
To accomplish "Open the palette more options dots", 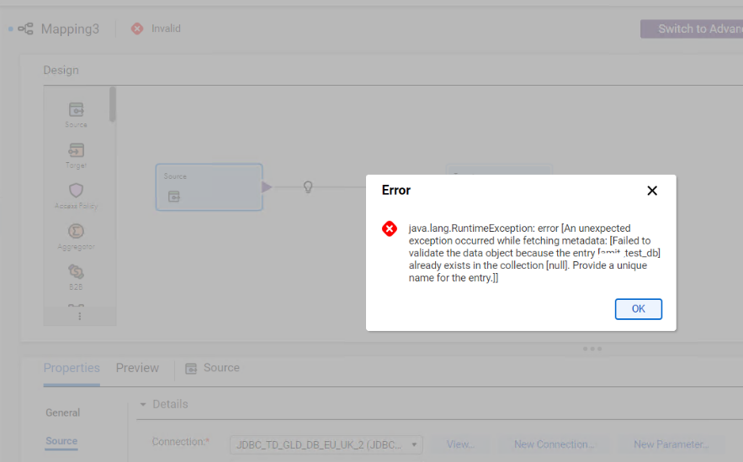I will [80, 316].
